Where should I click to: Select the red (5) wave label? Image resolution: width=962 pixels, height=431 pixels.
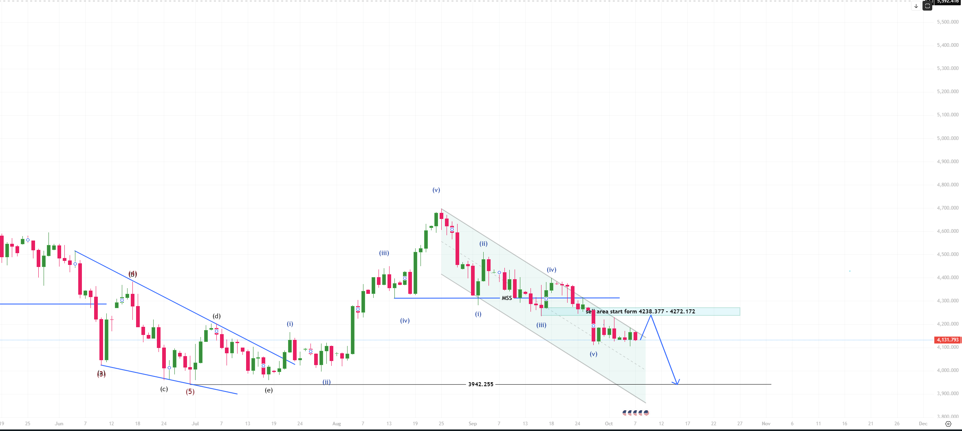tap(190, 392)
